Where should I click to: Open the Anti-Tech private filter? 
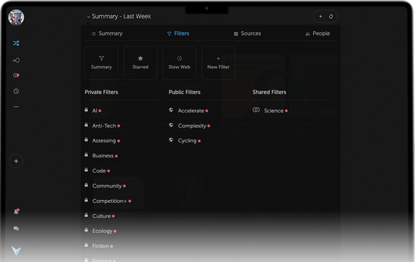(104, 126)
